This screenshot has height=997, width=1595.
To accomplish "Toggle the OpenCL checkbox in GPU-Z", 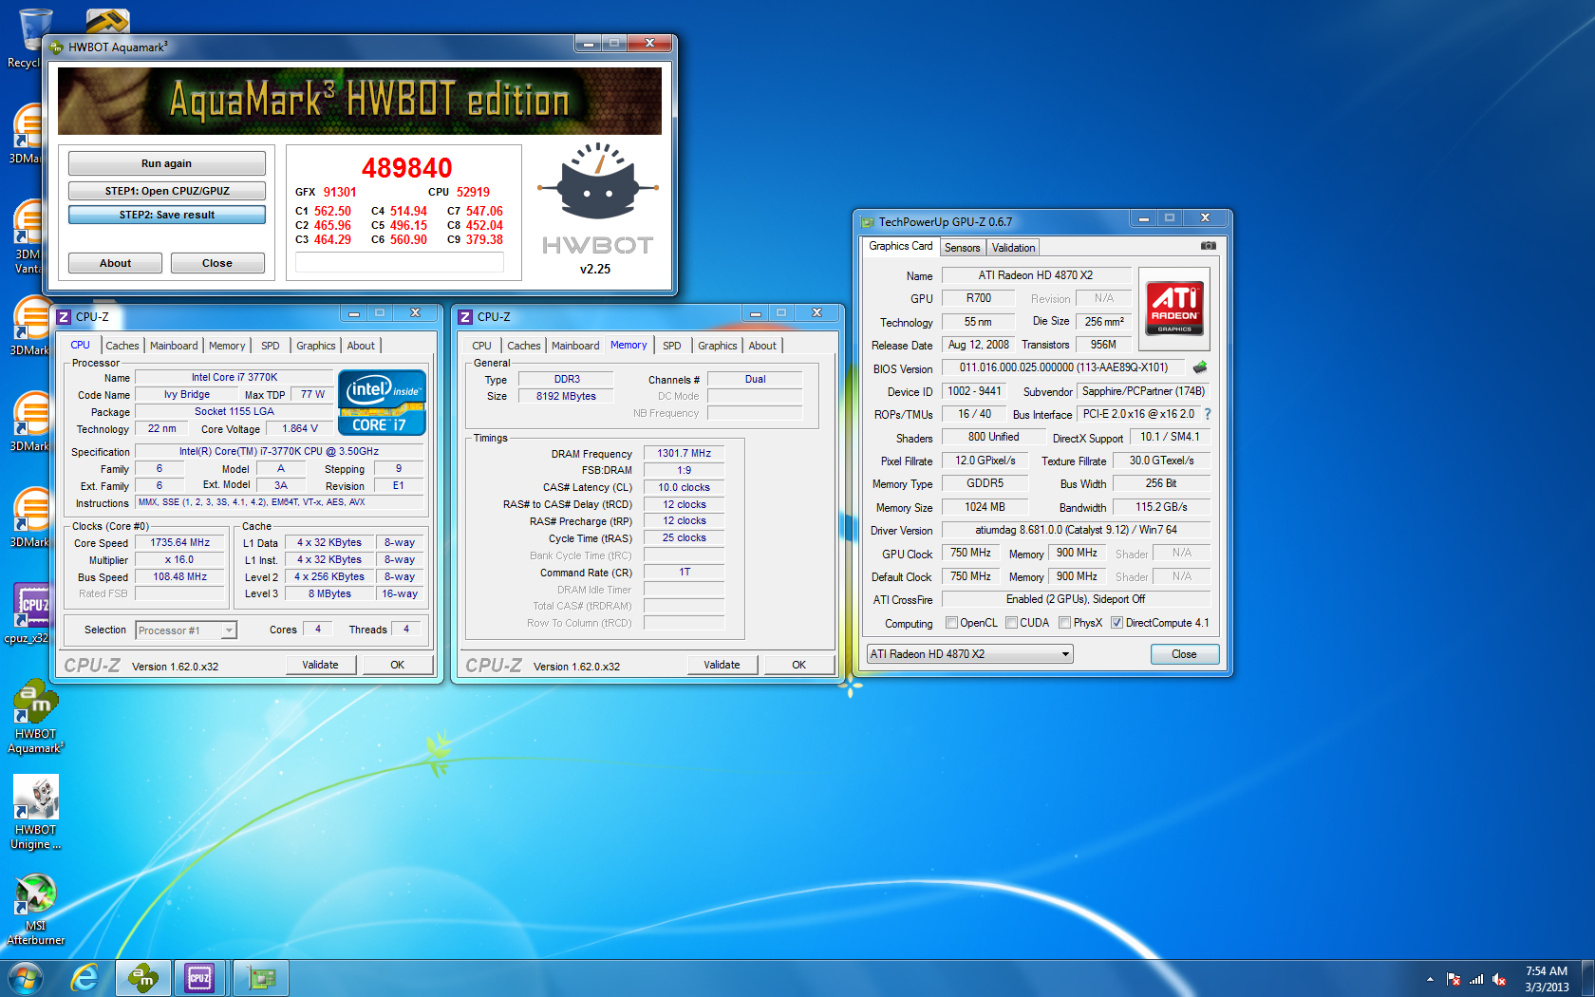I will (951, 623).
